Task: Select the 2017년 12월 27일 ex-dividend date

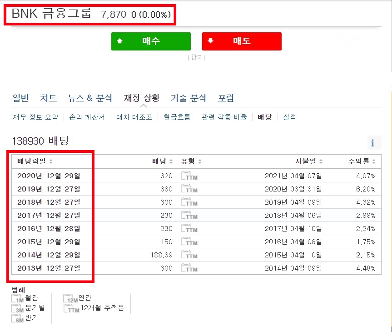Action: tap(49, 215)
